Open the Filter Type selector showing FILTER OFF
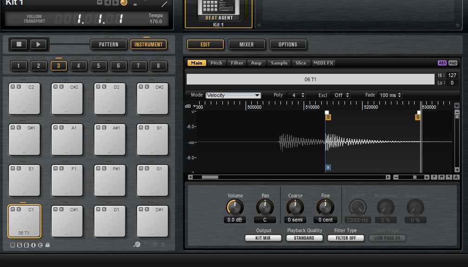 (345, 238)
